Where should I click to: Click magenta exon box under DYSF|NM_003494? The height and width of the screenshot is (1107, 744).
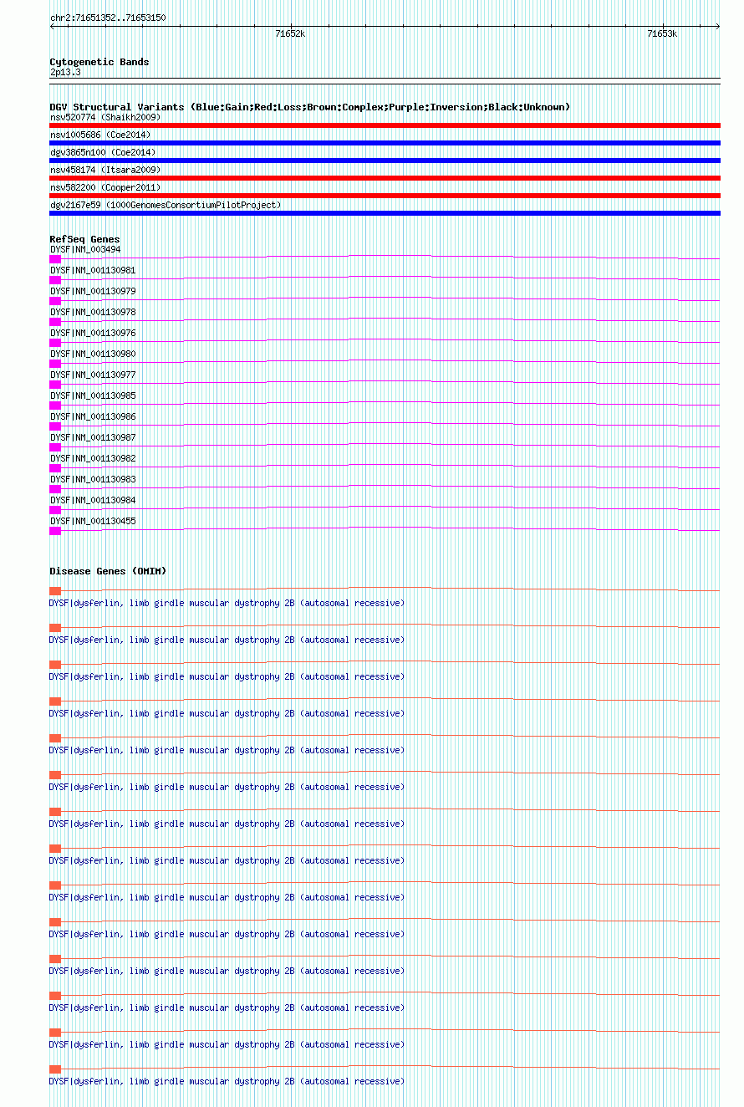pos(55,259)
